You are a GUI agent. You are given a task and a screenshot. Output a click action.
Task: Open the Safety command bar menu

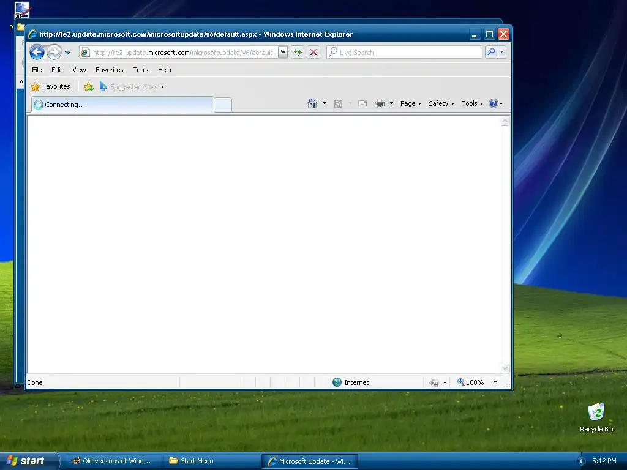coord(441,103)
